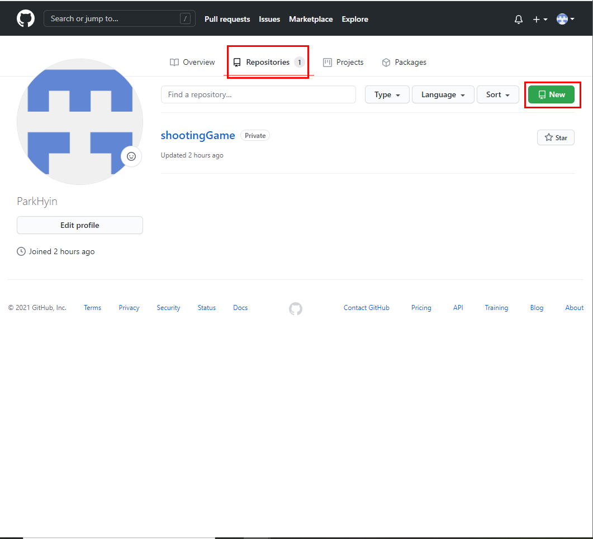
Task: Click the set status smiley icon
Action: (x=131, y=156)
